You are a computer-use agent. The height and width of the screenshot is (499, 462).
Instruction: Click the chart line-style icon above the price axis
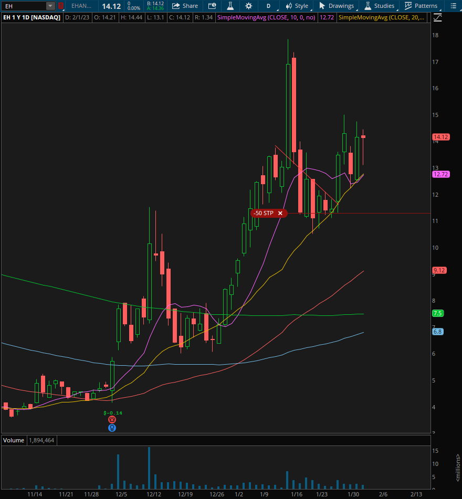click(438, 17)
